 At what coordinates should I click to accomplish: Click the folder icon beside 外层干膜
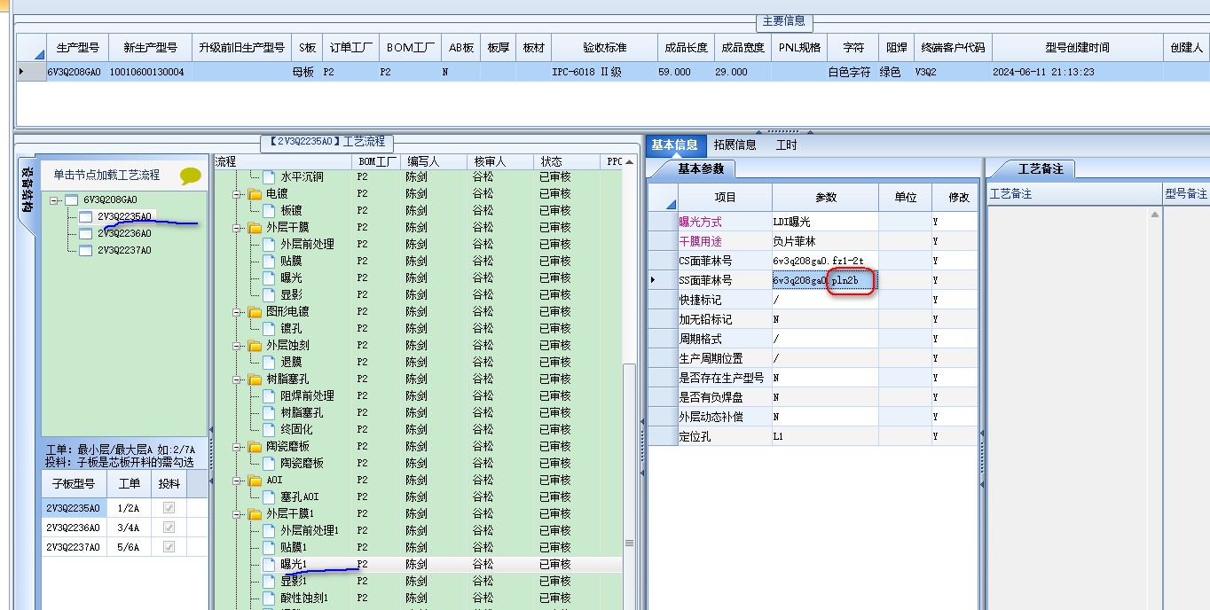(255, 227)
